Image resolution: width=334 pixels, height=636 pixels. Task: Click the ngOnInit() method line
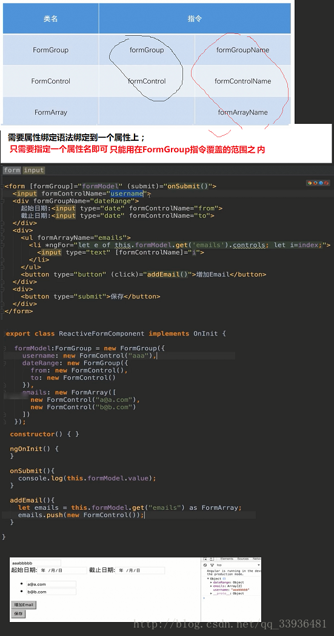click(x=35, y=448)
